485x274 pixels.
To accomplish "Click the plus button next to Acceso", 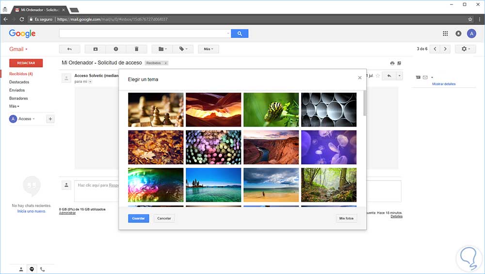I will 50,119.
